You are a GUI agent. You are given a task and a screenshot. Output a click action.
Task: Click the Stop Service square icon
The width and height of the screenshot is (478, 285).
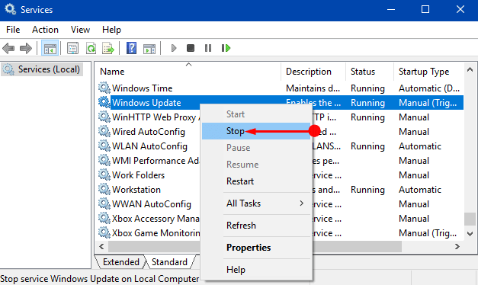pyautogui.click(x=191, y=48)
